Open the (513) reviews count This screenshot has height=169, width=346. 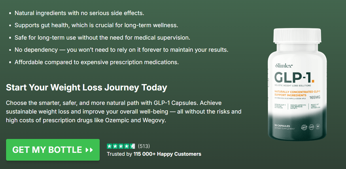144,146
